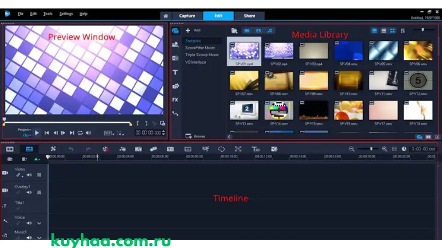This screenshot has width=442, height=248.
Task: Expand the Music1 track options chevron
Action: coord(39,237)
